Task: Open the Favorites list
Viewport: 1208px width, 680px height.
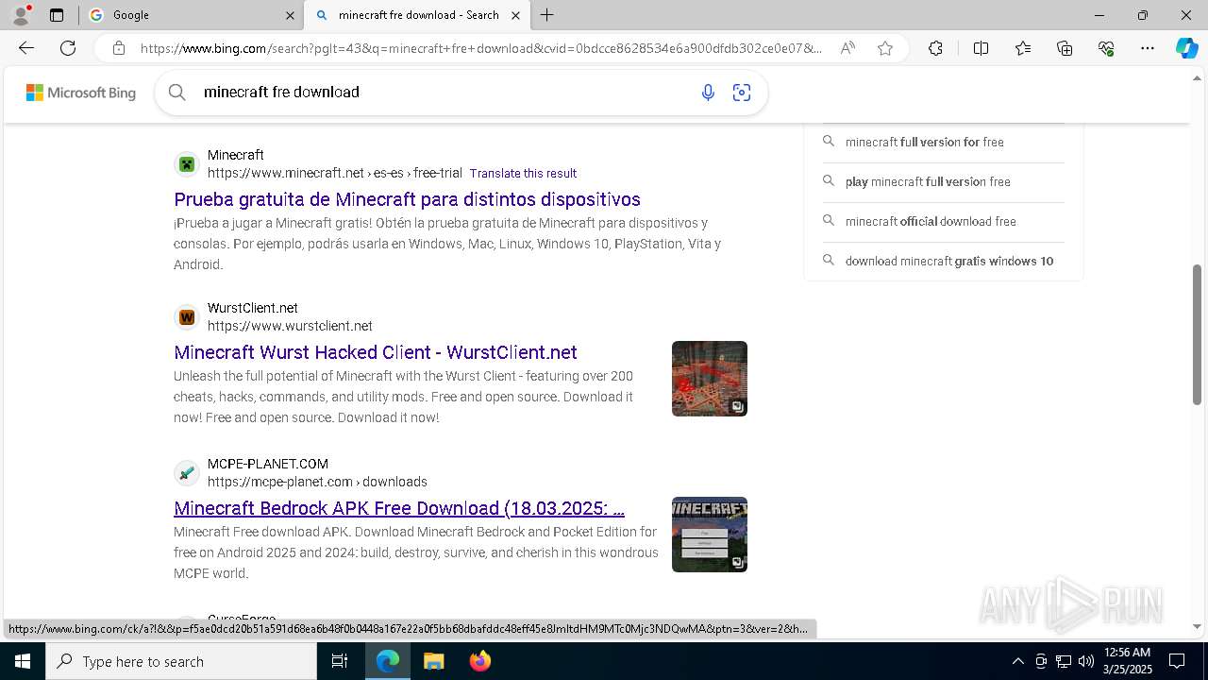Action: [1023, 48]
